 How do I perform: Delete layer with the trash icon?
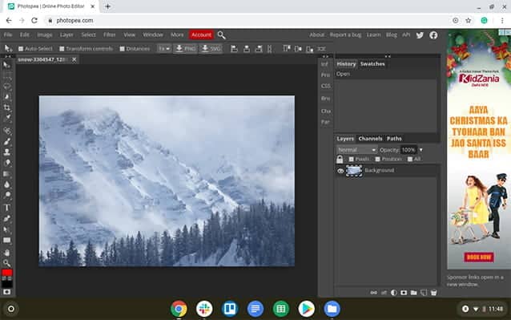point(433,293)
